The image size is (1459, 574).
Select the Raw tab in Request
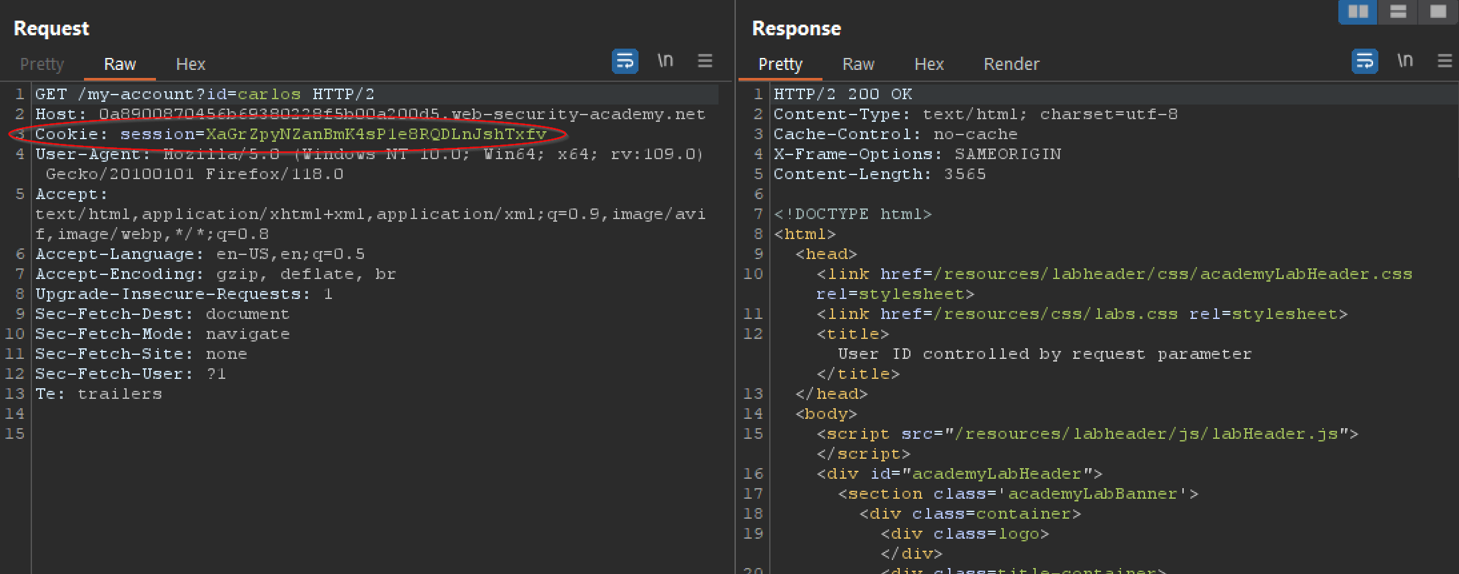click(120, 65)
